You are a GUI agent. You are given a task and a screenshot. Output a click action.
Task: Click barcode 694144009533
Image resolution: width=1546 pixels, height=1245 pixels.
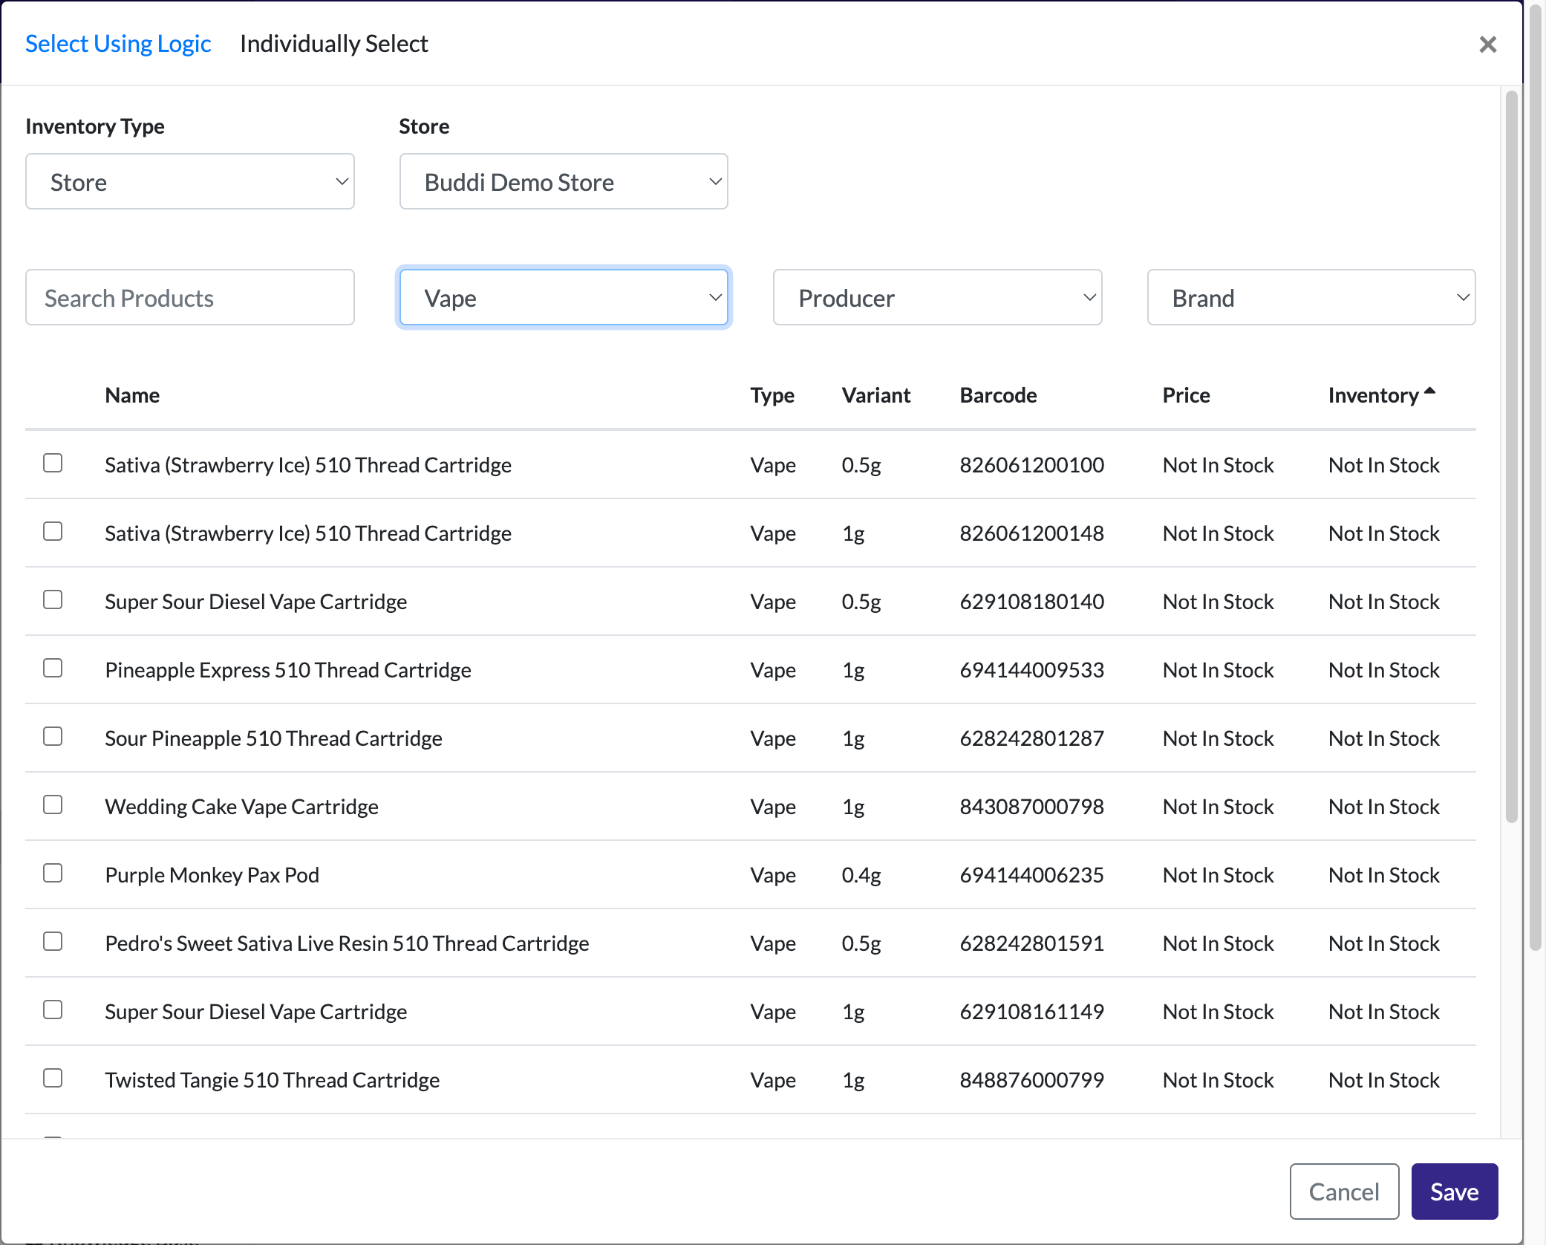[x=1031, y=670]
